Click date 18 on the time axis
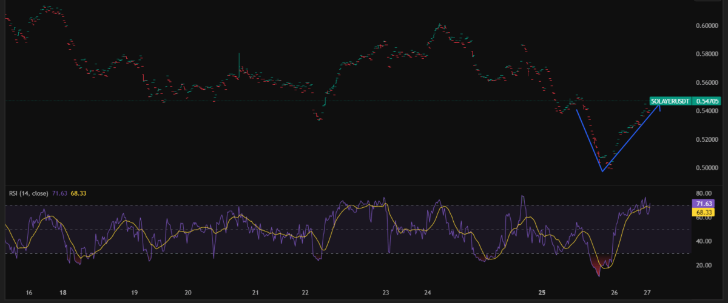728x303 pixels. (63, 292)
